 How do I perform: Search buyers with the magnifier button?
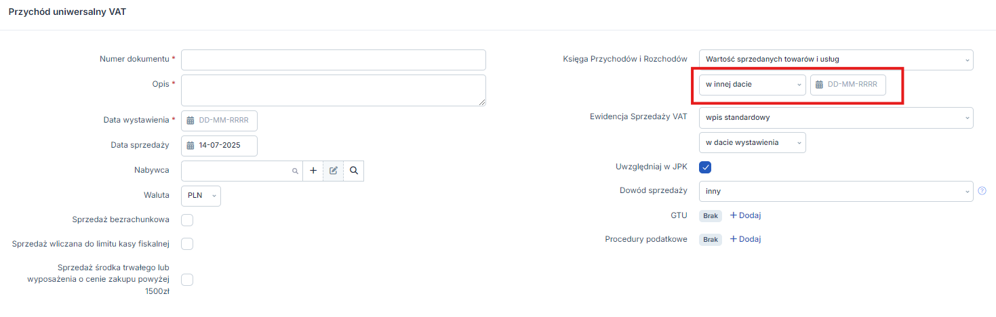click(x=354, y=171)
